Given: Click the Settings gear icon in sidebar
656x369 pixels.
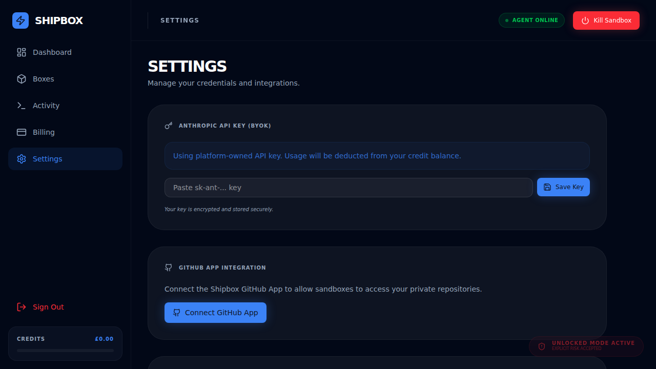Looking at the screenshot, I should click(x=22, y=159).
